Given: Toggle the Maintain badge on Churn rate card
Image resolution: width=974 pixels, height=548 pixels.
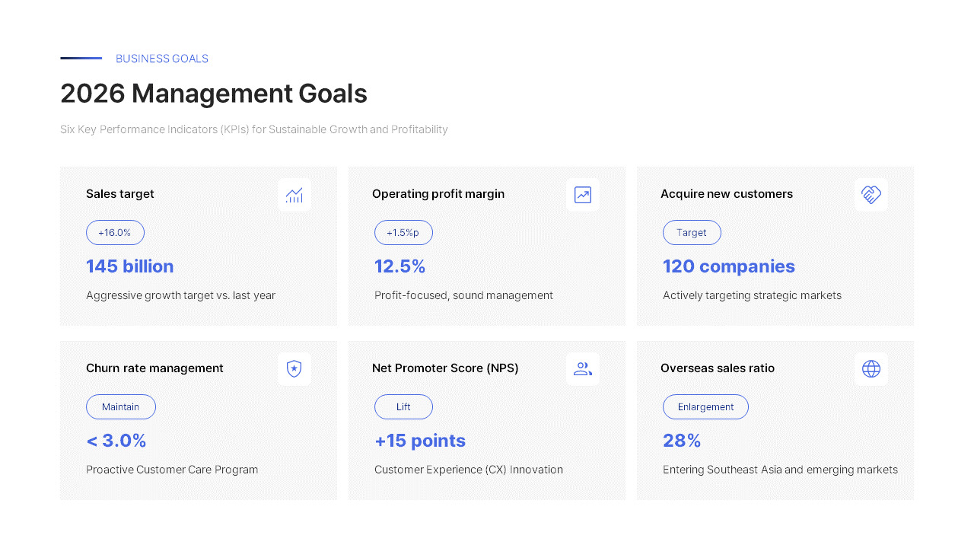Looking at the screenshot, I should (121, 406).
